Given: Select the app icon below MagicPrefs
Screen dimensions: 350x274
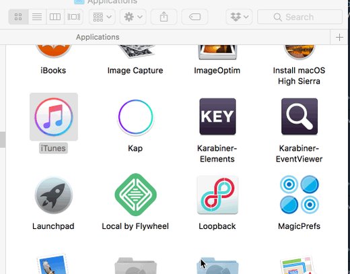Looking at the screenshot, I should click(x=297, y=265).
